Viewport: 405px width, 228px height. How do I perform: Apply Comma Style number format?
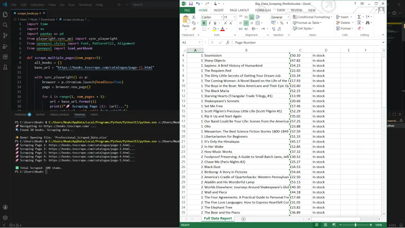[287, 23]
